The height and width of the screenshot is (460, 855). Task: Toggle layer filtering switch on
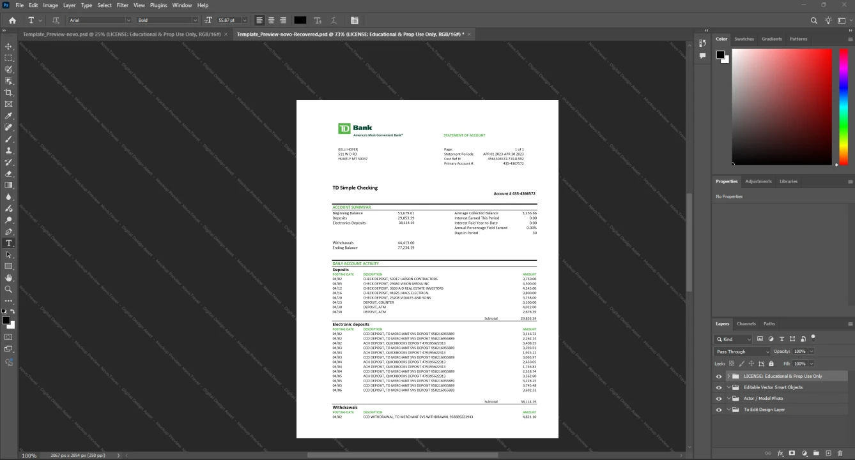pos(813,338)
